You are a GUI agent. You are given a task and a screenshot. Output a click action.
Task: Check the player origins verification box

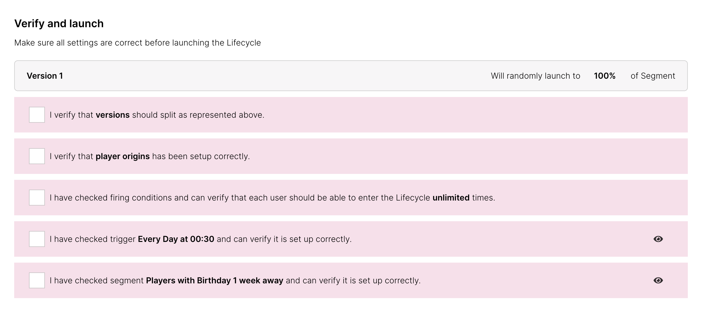click(37, 156)
